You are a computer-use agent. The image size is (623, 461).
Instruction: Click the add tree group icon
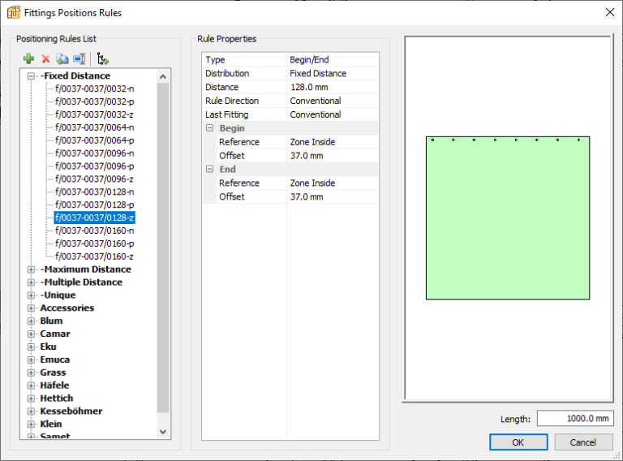click(x=102, y=59)
